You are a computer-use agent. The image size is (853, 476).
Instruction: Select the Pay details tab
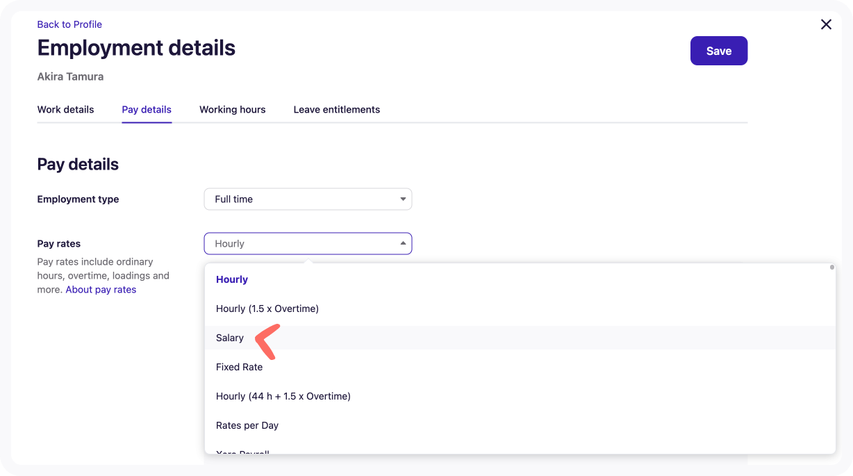(x=147, y=110)
